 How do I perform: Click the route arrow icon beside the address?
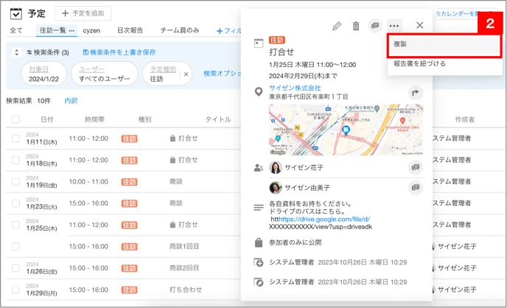(415, 93)
